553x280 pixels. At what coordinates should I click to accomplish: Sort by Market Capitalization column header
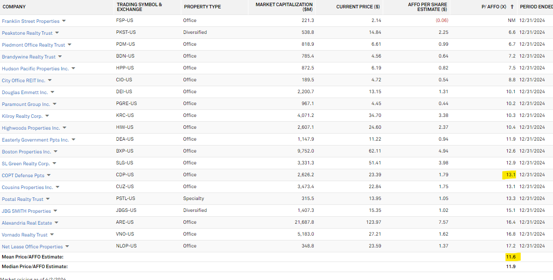tap(284, 7)
